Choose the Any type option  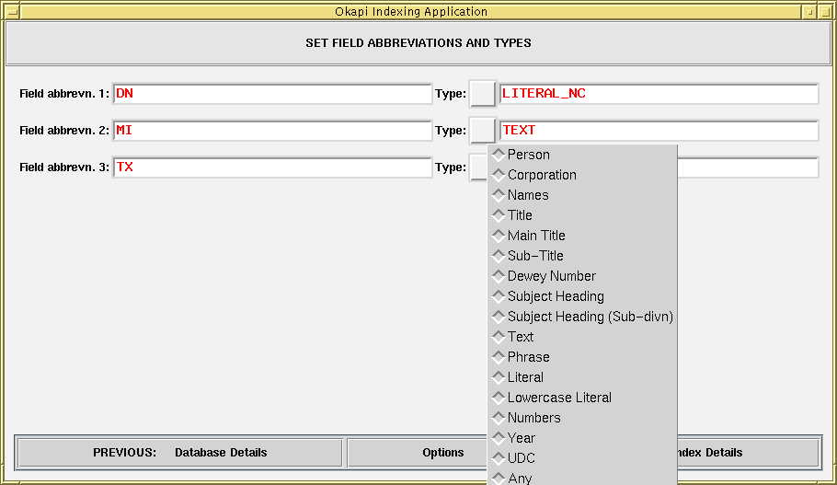pyautogui.click(x=582, y=478)
